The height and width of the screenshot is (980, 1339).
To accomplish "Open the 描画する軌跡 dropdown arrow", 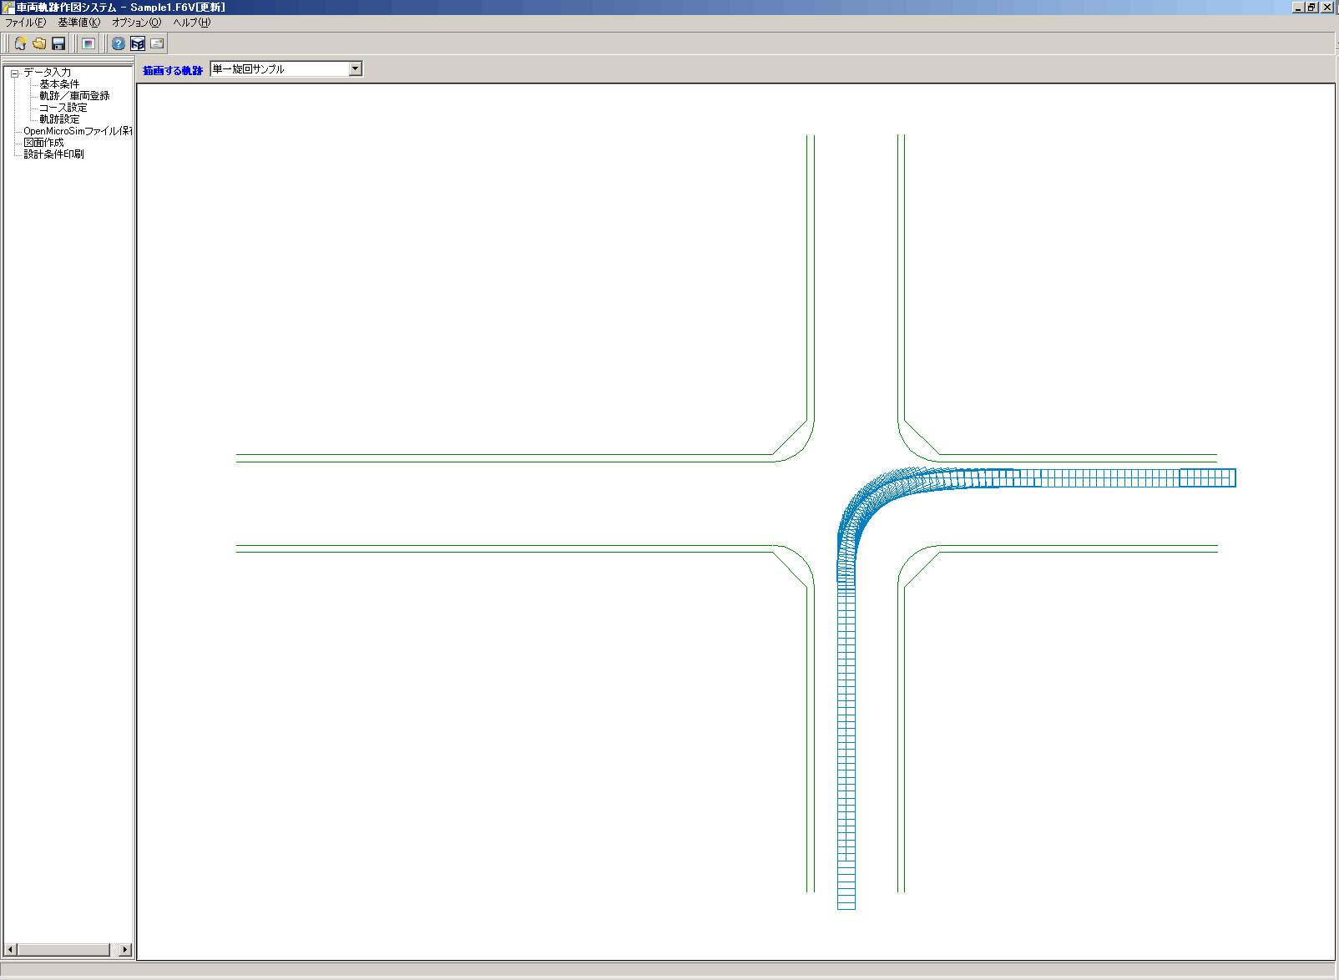I will [x=356, y=68].
